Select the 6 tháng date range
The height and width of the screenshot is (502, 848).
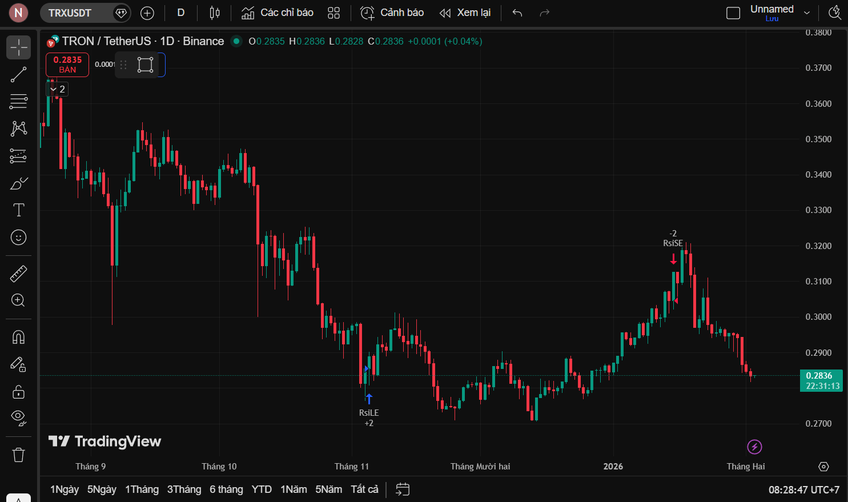coord(226,489)
